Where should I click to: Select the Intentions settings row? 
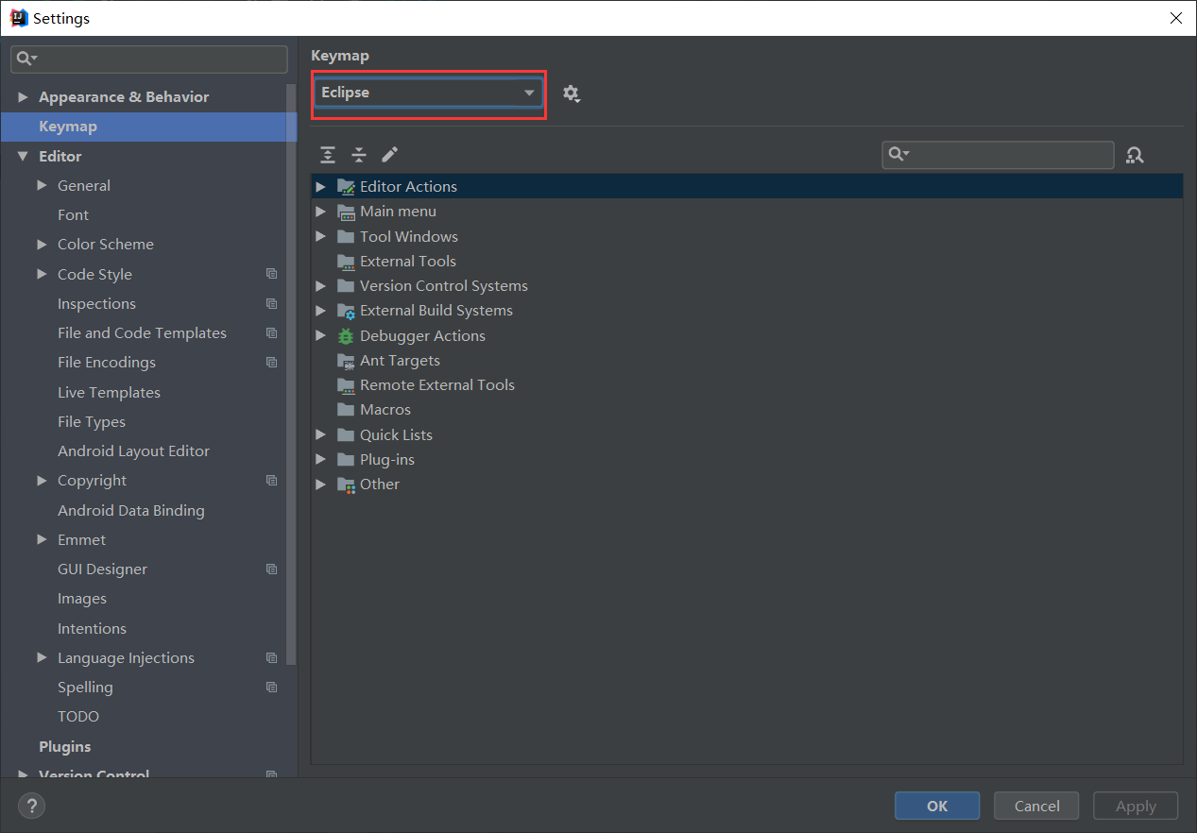point(149,629)
